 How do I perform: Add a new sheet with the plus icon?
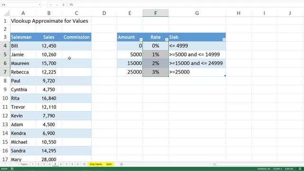point(122,164)
